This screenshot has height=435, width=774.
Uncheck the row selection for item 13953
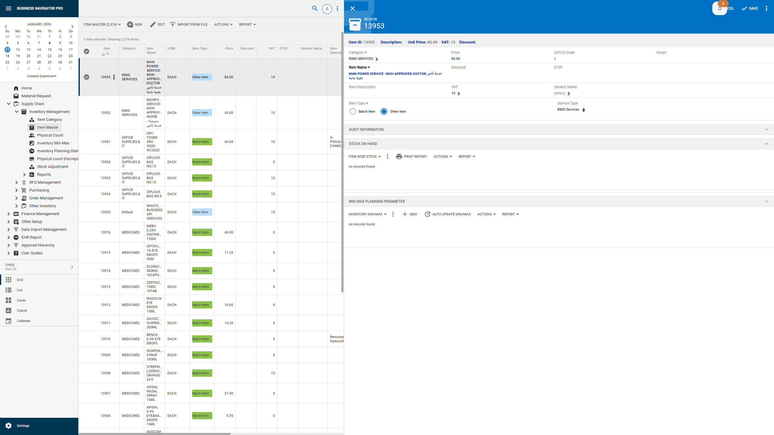[x=87, y=77]
